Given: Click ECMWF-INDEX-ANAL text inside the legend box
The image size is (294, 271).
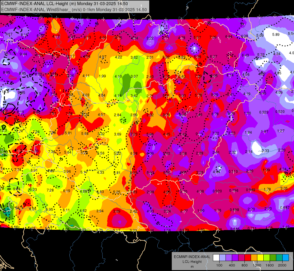Looking at the screenshot, I should (192, 257).
